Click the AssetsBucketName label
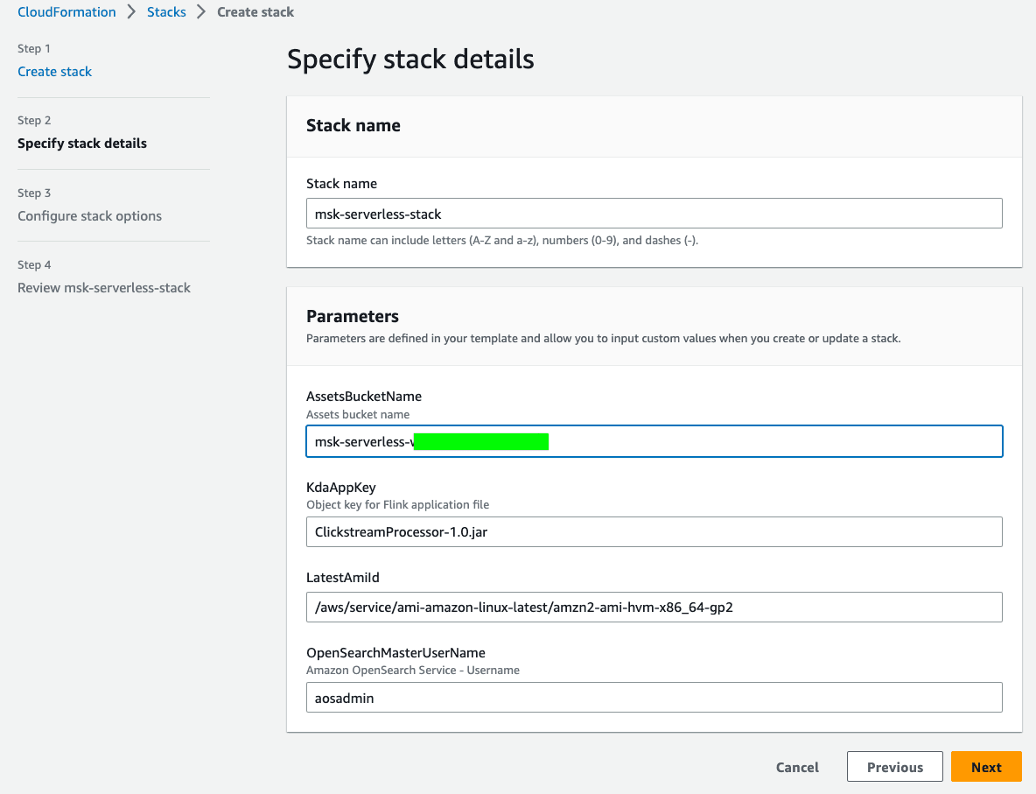Screen dimensions: 1036x794 [364, 396]
